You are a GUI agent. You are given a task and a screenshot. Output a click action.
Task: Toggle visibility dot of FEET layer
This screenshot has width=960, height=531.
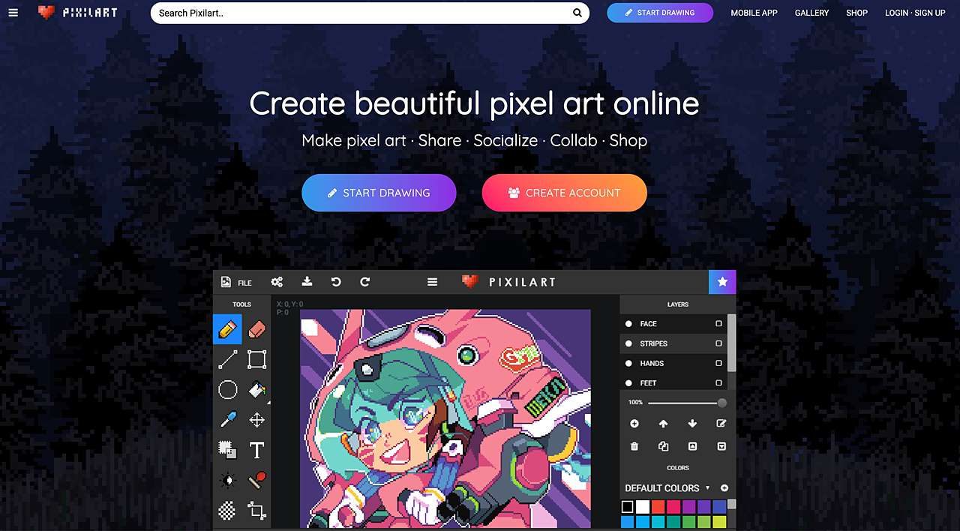tap(628, 382)
